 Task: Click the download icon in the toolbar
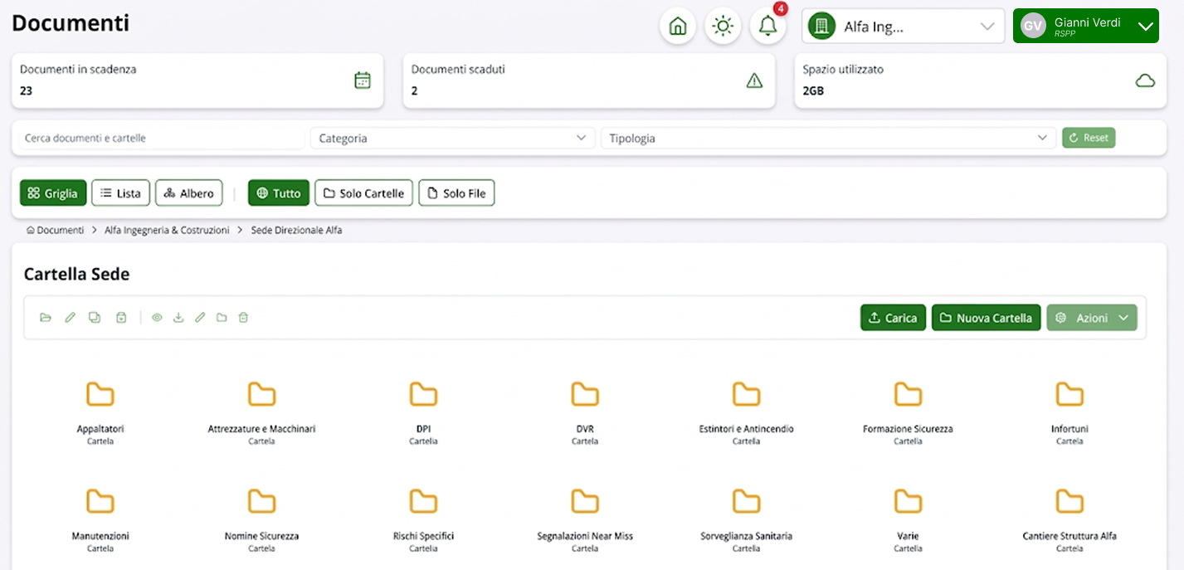point(178,318)
